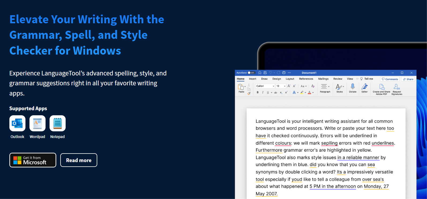Decrease font size with the smaller A icon

point(294,86)
